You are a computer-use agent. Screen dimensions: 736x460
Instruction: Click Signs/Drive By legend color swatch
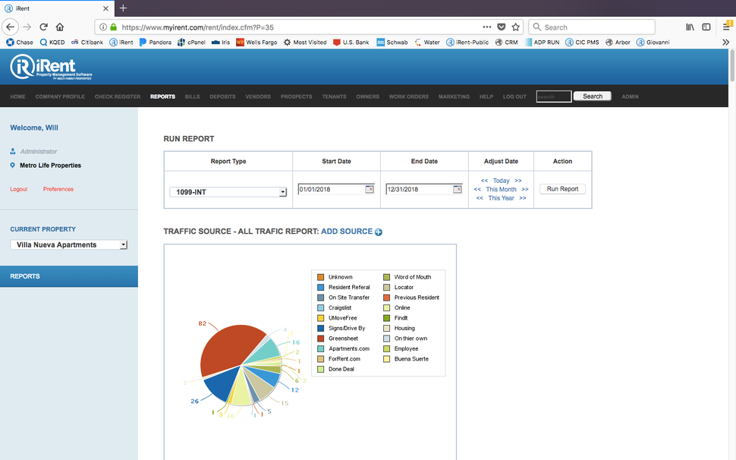click(321, 328)
